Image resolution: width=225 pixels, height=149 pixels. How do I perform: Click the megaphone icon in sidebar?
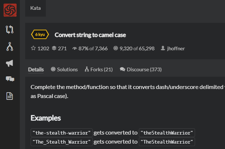pyautogui.click(x=10, y=63)
